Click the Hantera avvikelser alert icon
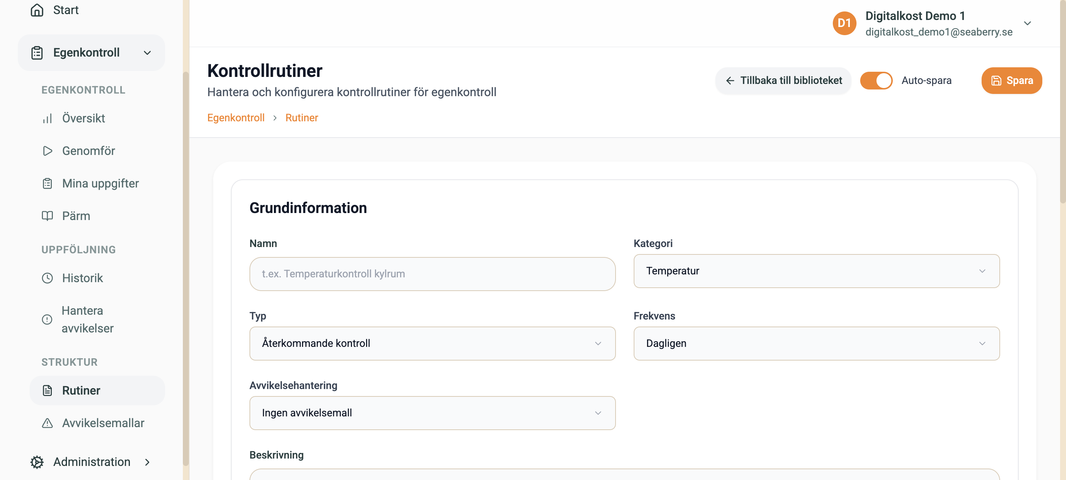The height and width of the screenshot is (480, 1066). pos(47,319)
